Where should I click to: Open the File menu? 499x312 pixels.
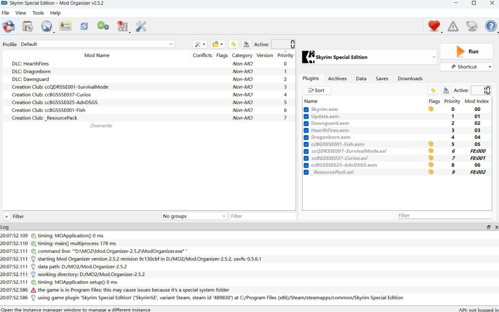[x=6, y=13]
